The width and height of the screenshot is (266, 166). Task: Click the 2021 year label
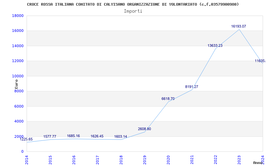pos(192,160)
